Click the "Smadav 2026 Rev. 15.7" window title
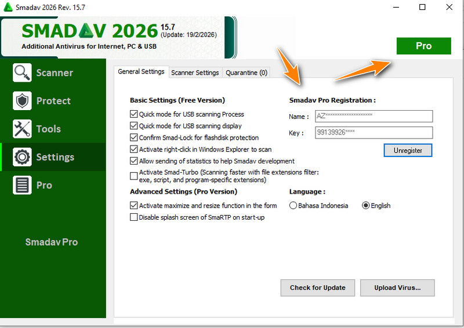The image size is (464, 328). pos(50,8)
